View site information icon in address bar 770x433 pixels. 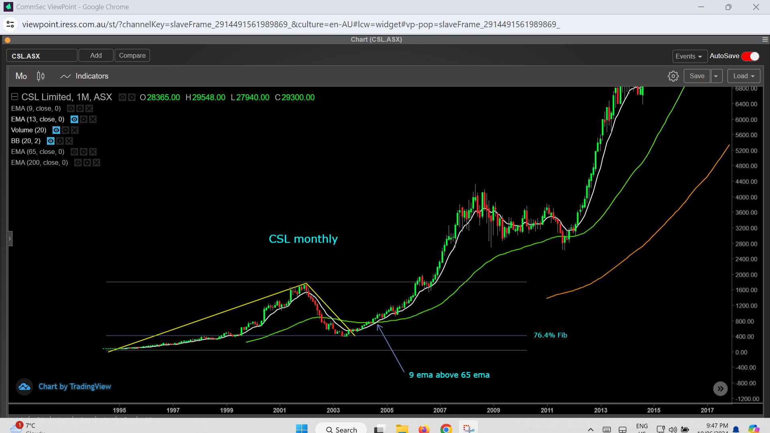click(10, 24)
